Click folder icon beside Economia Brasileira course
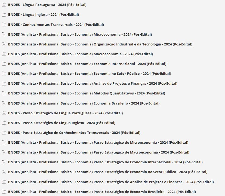 (x=4, y=103)
